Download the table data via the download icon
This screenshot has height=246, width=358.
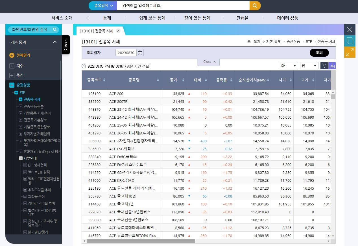332,66
